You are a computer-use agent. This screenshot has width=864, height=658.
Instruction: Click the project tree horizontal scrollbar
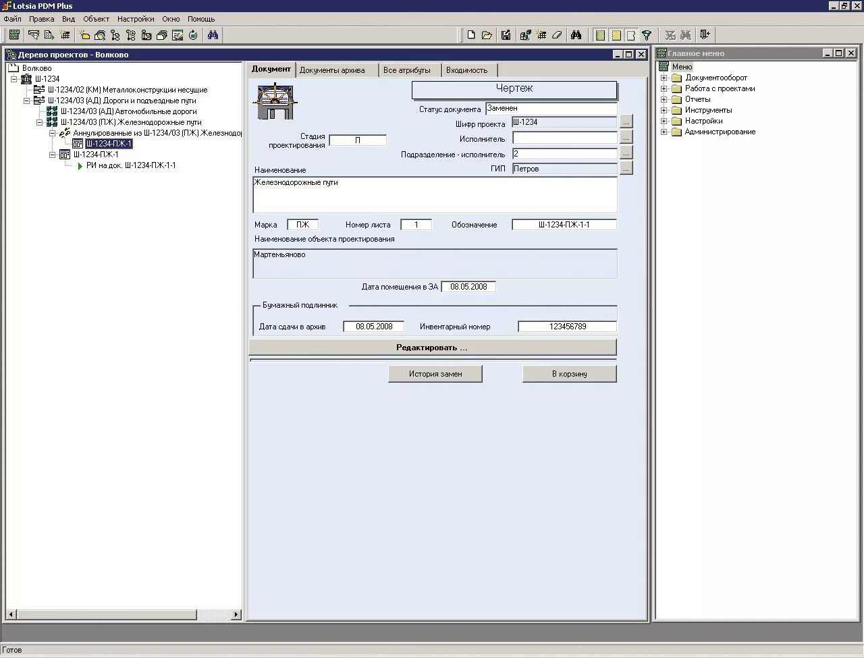click(124, 615)
